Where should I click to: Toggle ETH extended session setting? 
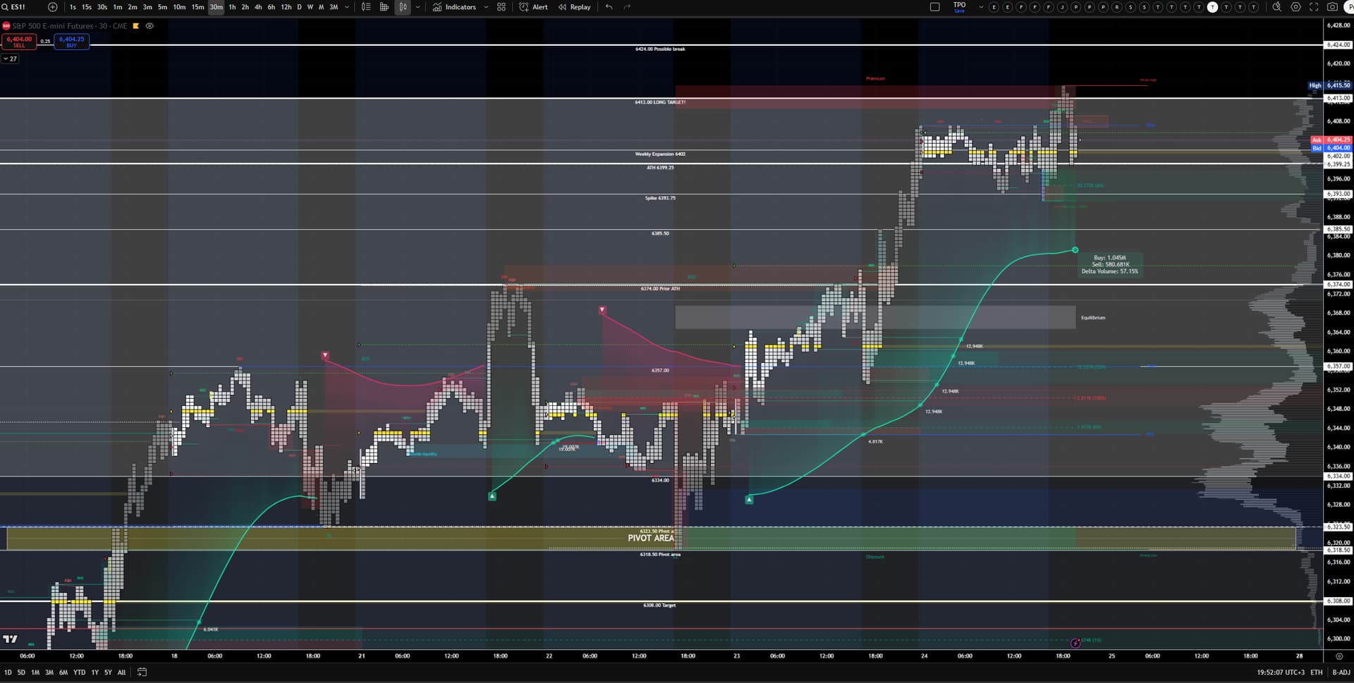click(x=1316, y=672)
